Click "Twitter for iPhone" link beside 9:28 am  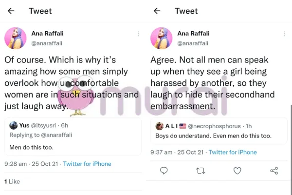(87, 164)
